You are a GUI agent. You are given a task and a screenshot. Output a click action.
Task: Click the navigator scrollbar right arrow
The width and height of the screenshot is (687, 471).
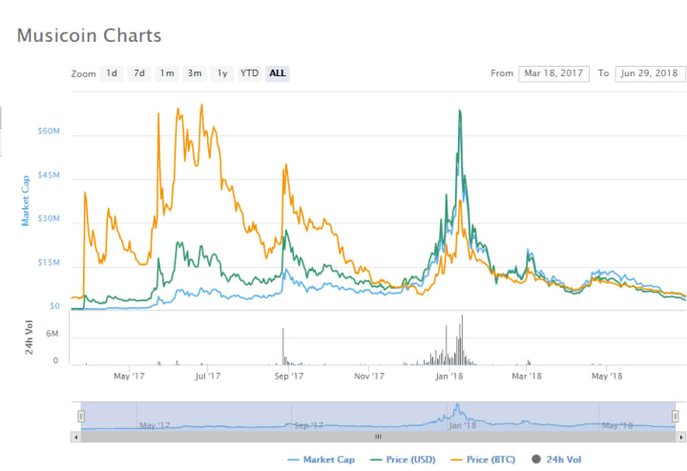(x=681, y=437)
